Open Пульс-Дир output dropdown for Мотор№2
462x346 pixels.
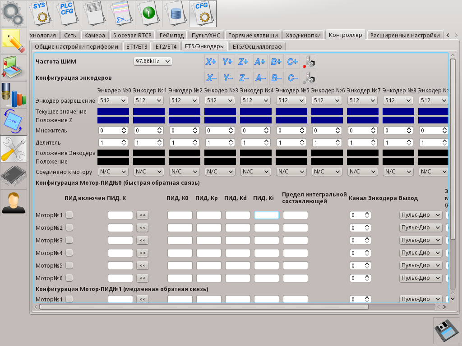tap(420, 228)
